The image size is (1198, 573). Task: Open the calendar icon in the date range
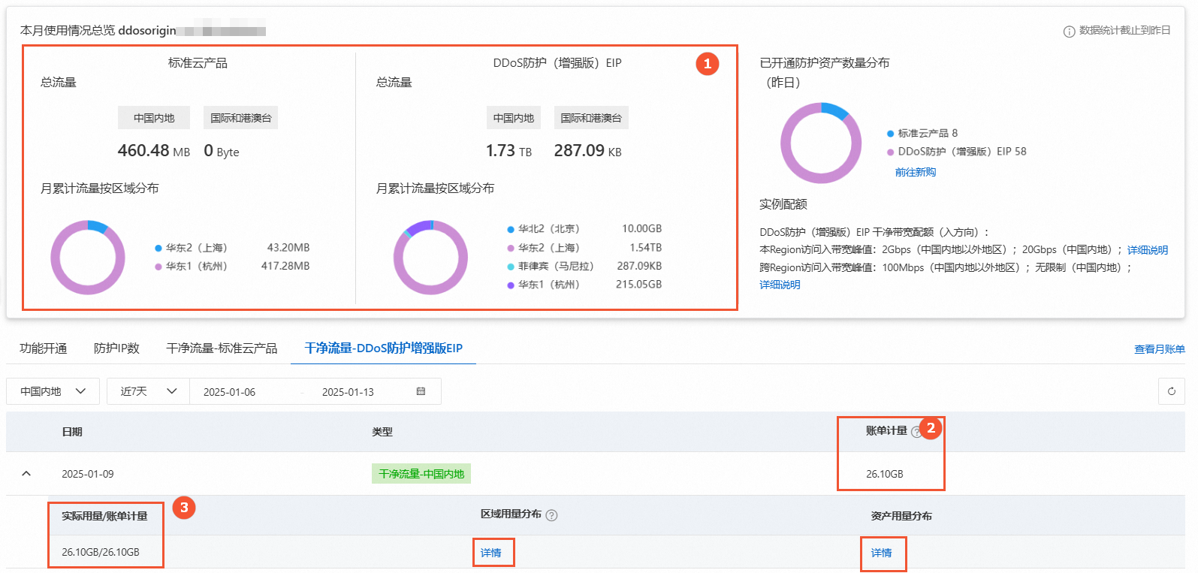tap(421, 391)
